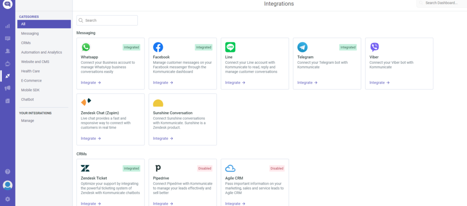The height and width of the screenshot is (206, 467).
Task: Open the profile avatar icon
Action: point(7,185)
